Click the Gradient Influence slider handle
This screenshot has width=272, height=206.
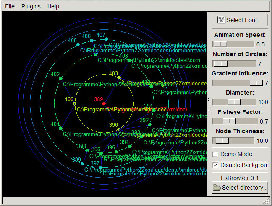click(x=256, y=82)
